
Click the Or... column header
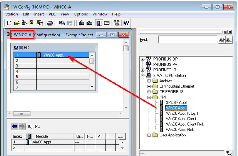[80, 136]
